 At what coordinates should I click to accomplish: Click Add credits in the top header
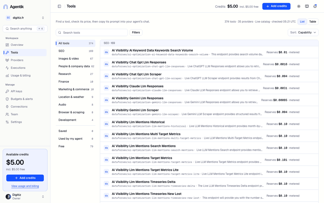[276, 6]
